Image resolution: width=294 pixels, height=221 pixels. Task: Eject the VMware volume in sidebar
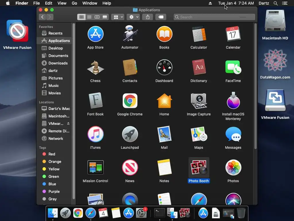click(68, 123)
